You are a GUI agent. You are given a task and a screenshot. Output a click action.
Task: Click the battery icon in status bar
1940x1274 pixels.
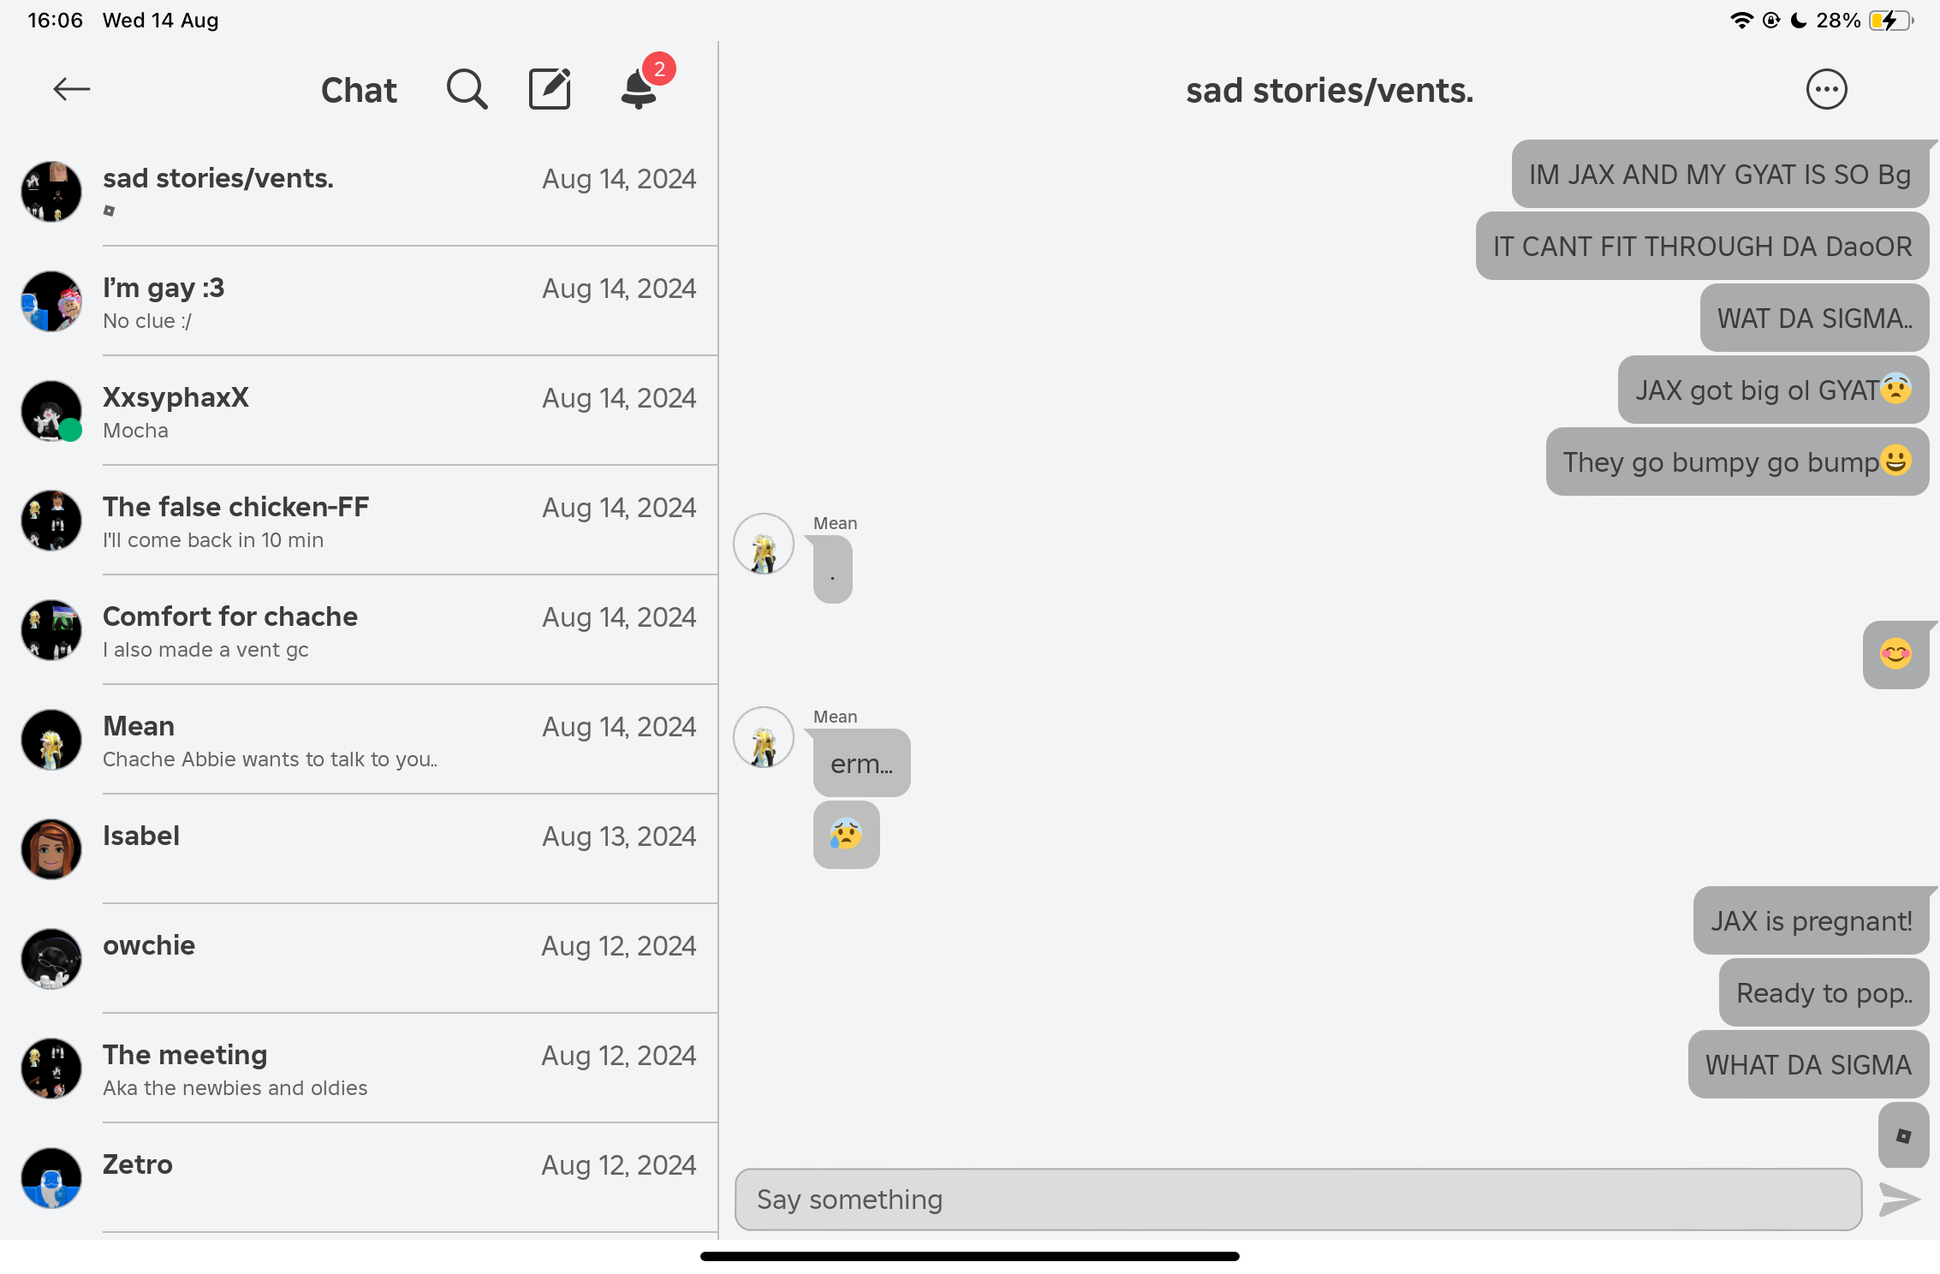pyautogui.click(x=1890, y=21)
